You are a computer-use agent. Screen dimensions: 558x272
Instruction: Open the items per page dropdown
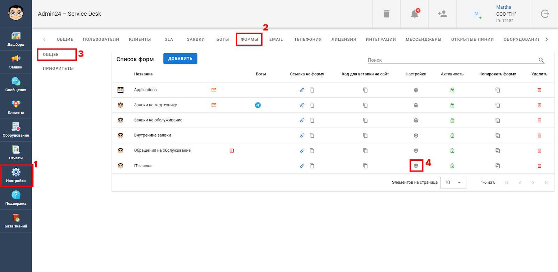tap(453, 183)
